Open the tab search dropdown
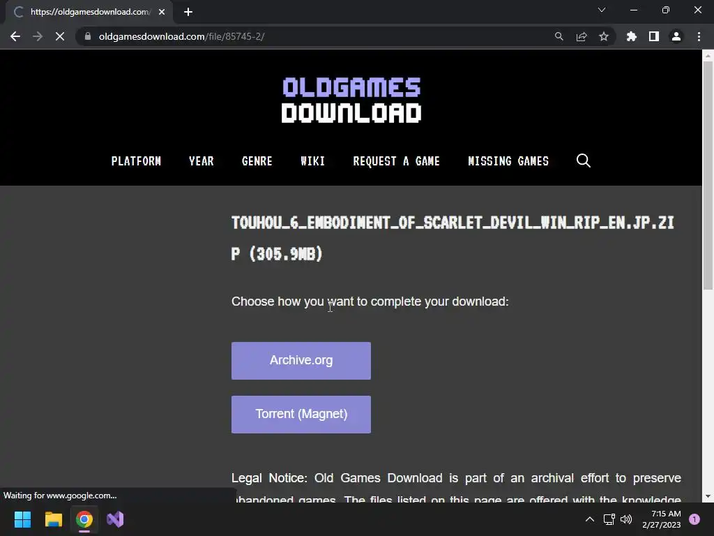The width and height of the screenshot is (714, 536). coord(602,10)
